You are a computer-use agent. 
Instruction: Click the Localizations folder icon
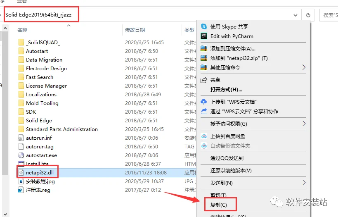(x=21, y=94)
